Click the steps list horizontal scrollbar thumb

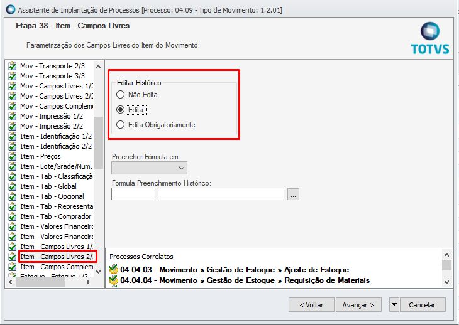click(41, 282)
